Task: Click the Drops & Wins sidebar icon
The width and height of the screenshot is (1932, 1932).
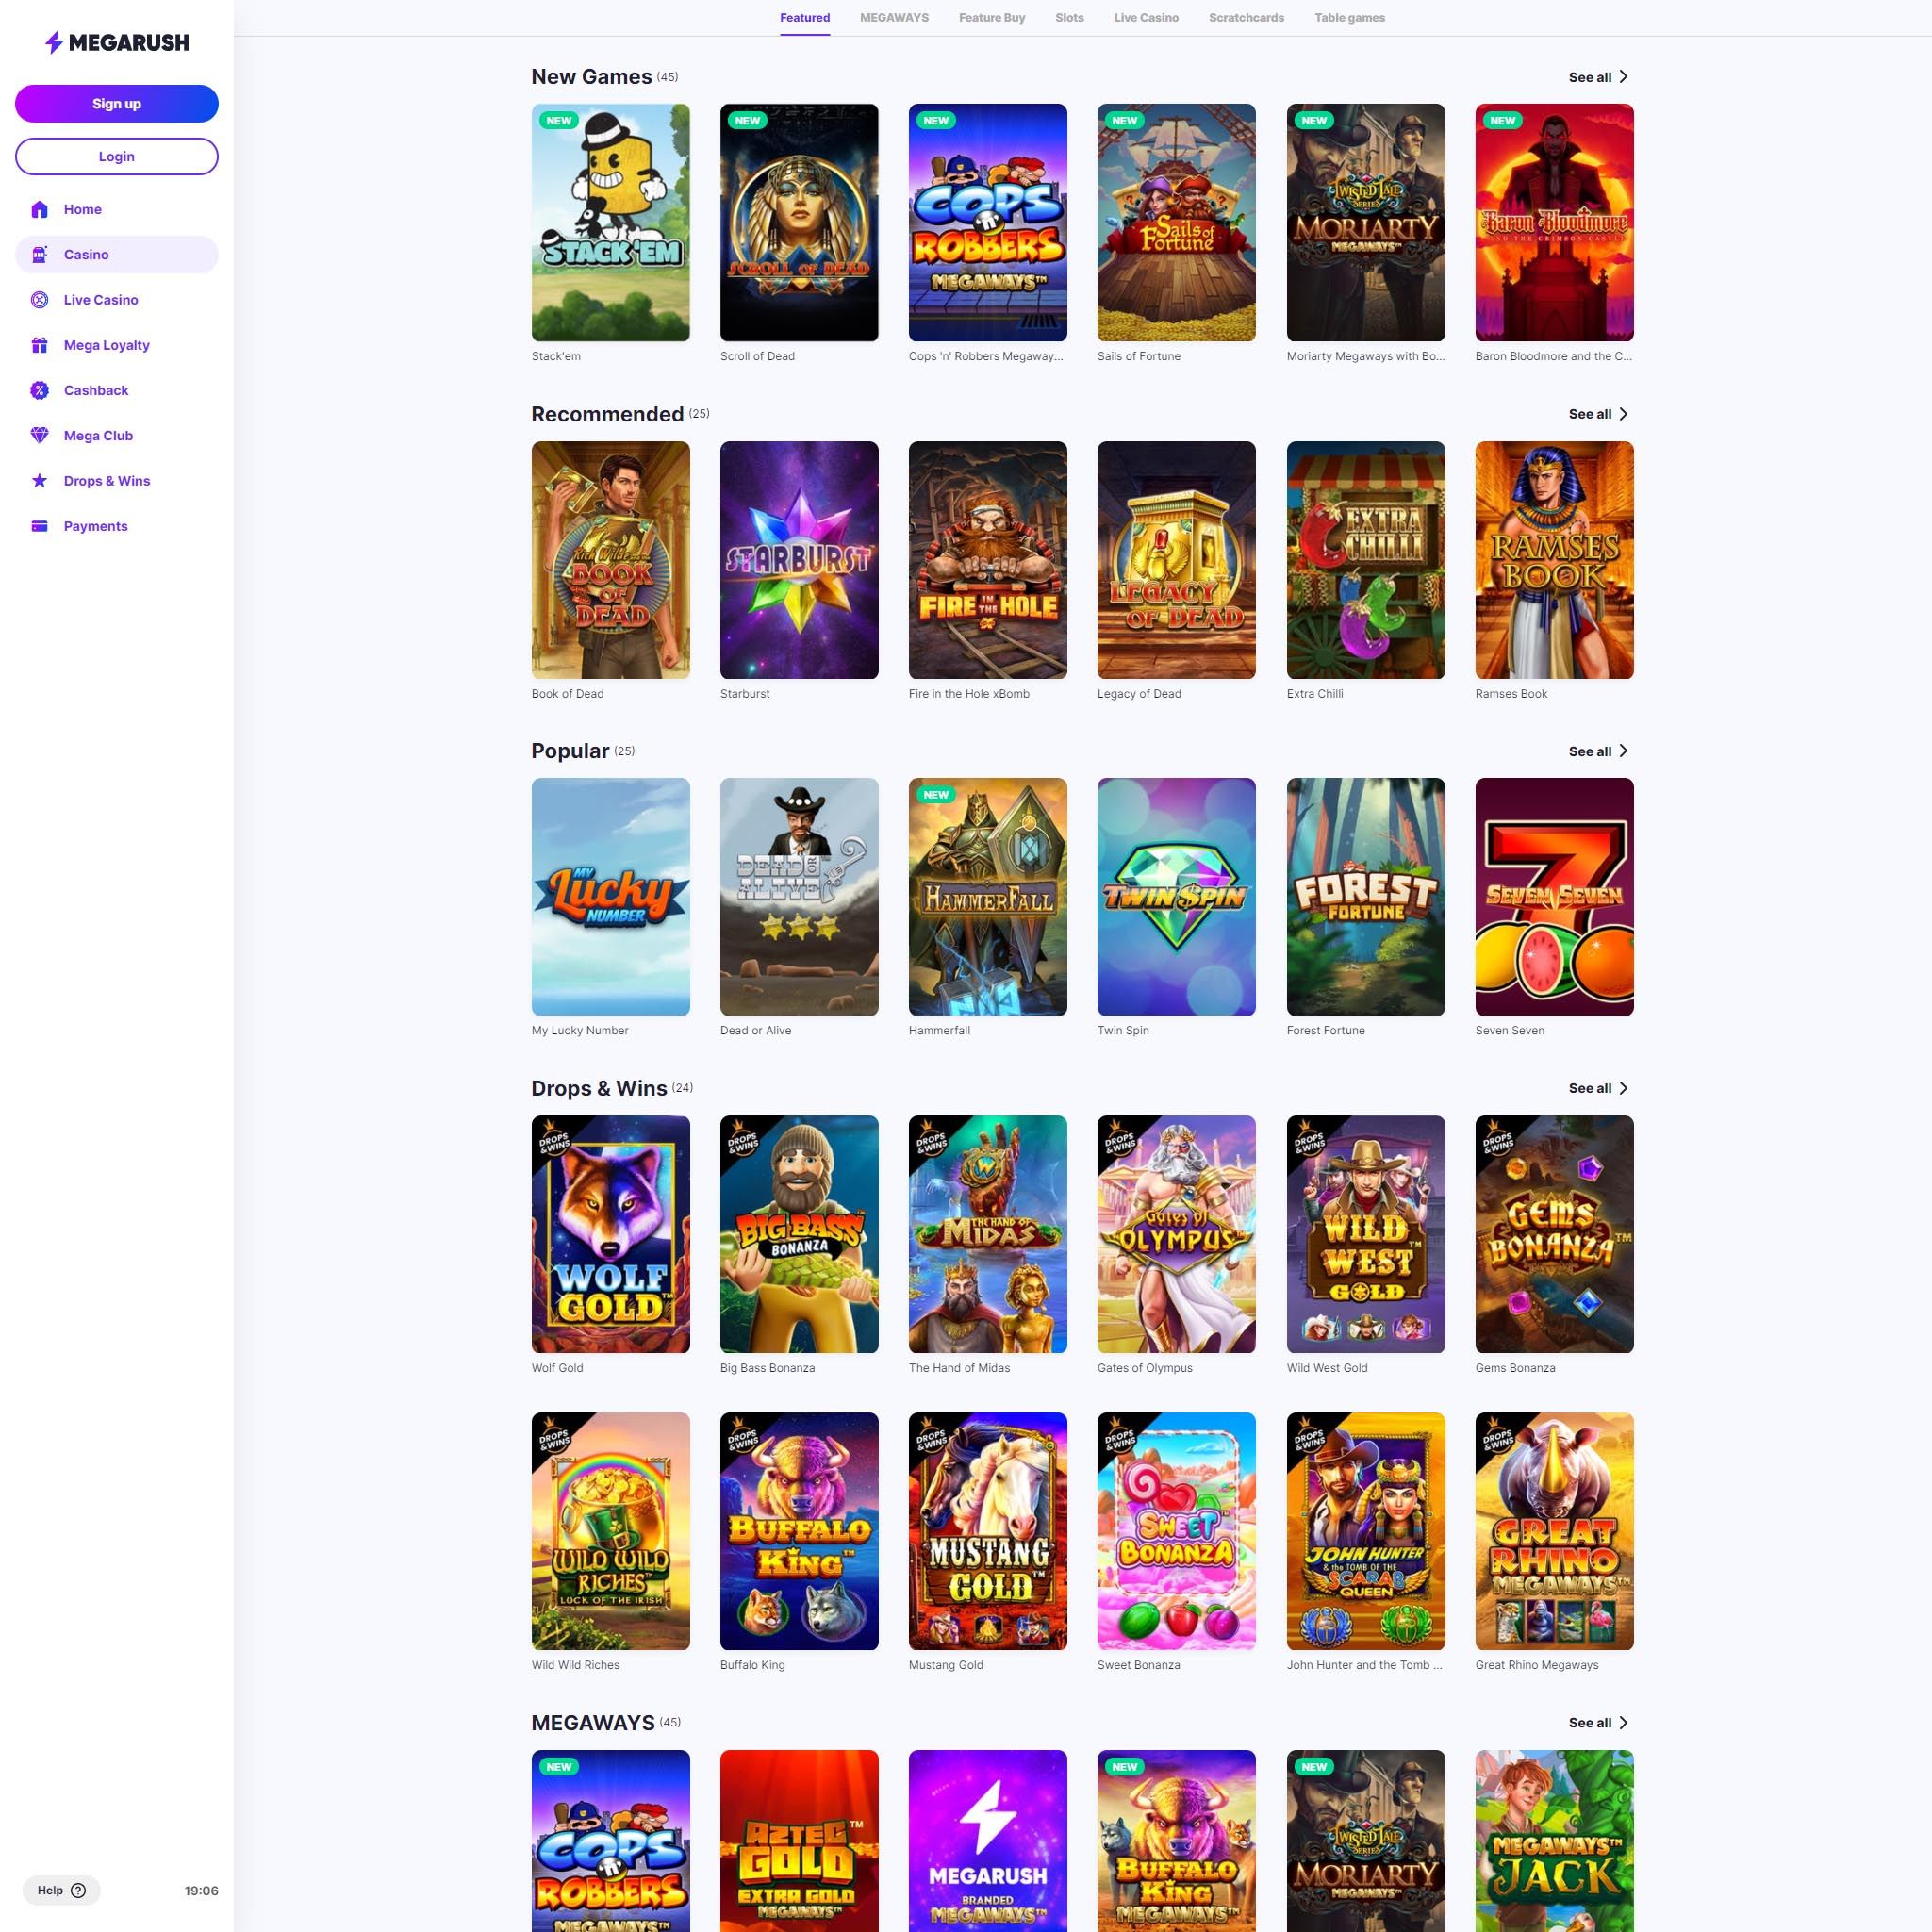Action: (x=39, y=479)
